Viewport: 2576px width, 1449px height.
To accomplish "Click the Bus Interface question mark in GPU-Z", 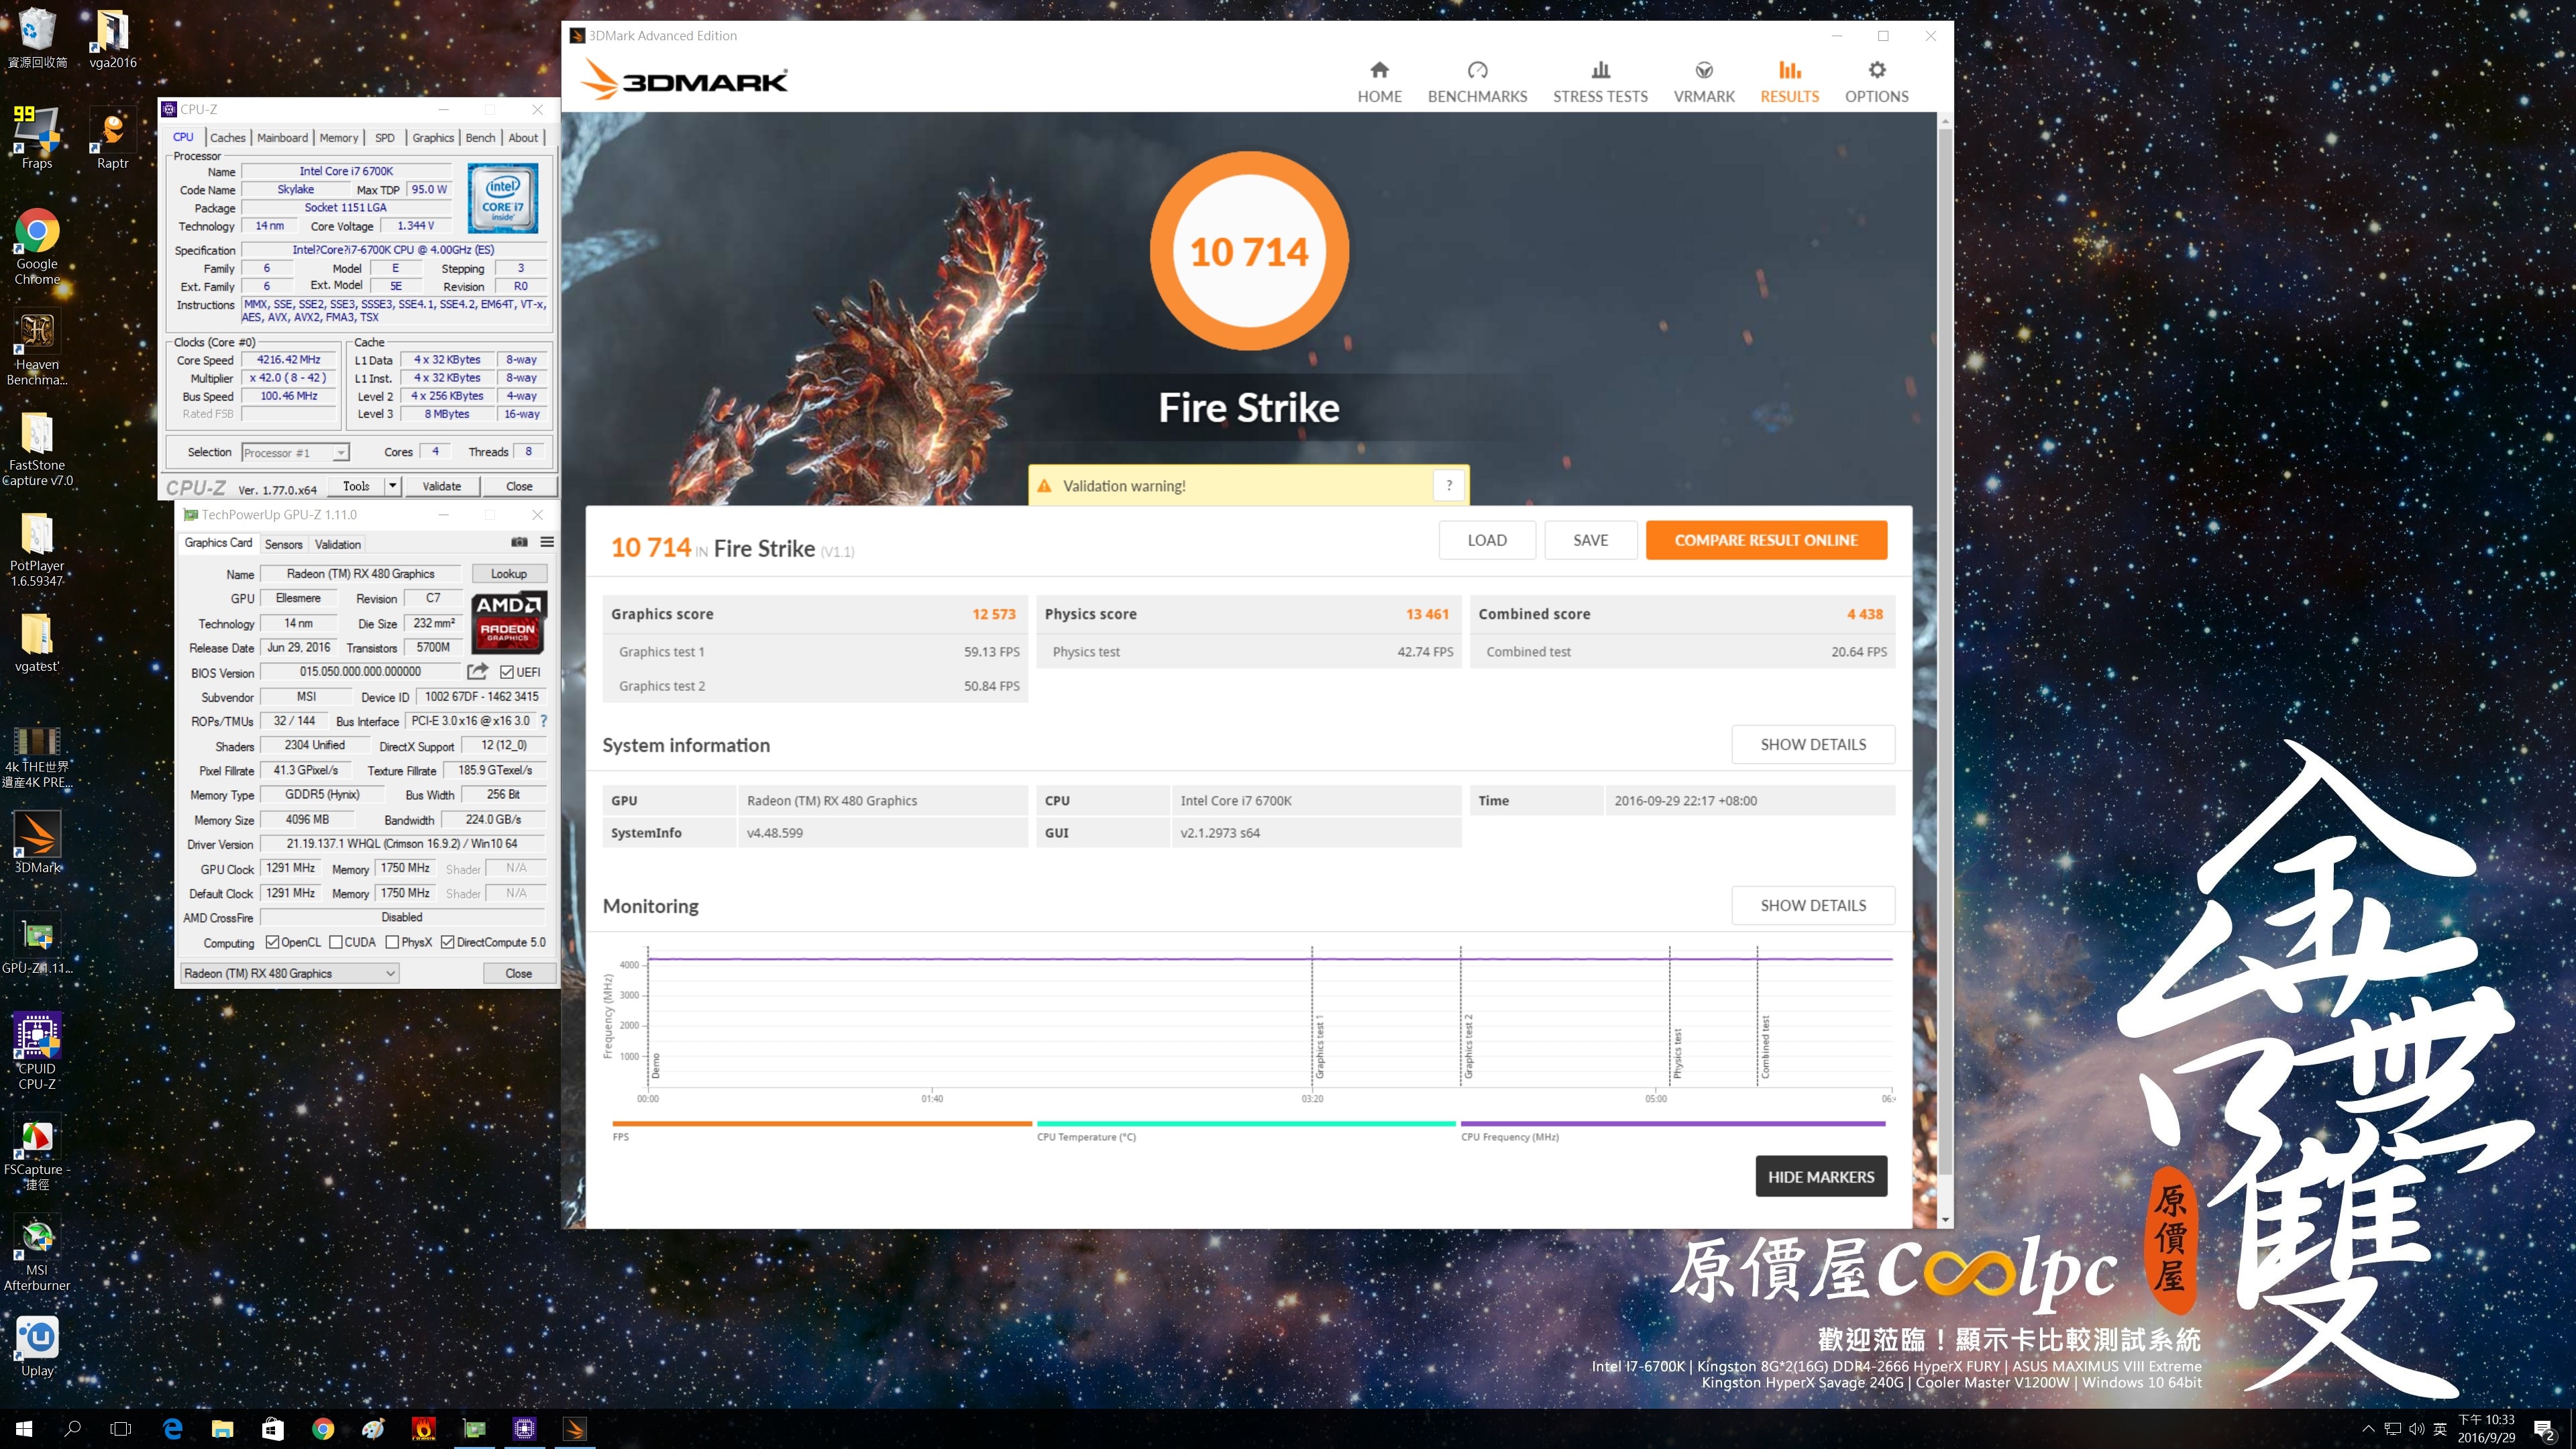I will [544, 720].
